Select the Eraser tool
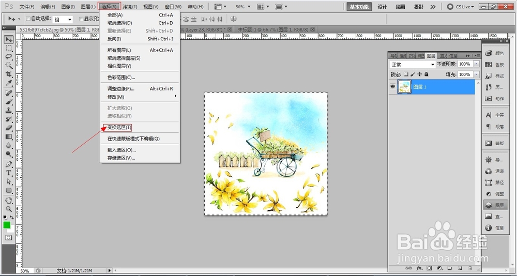This screenshot has height=276, width=517. coord(9,127)
